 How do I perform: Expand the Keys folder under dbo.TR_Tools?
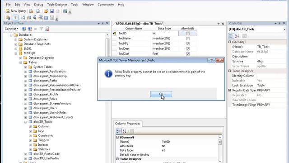(x=30, y=131)
